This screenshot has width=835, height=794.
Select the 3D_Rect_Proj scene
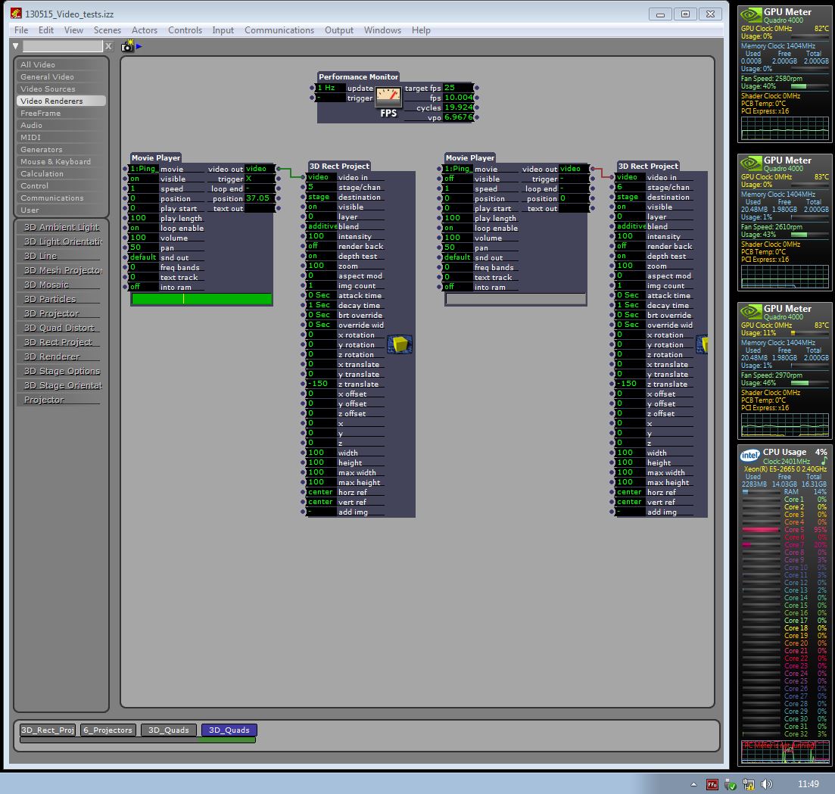point(48,730)
